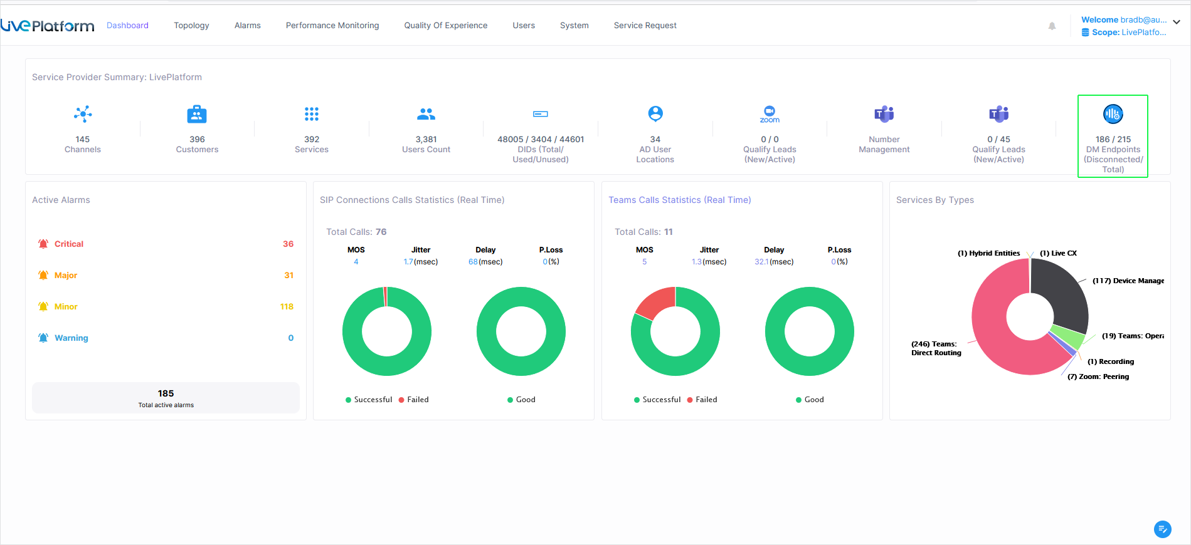
Task: Click the Minor alarms label
Action: [66, 306]
